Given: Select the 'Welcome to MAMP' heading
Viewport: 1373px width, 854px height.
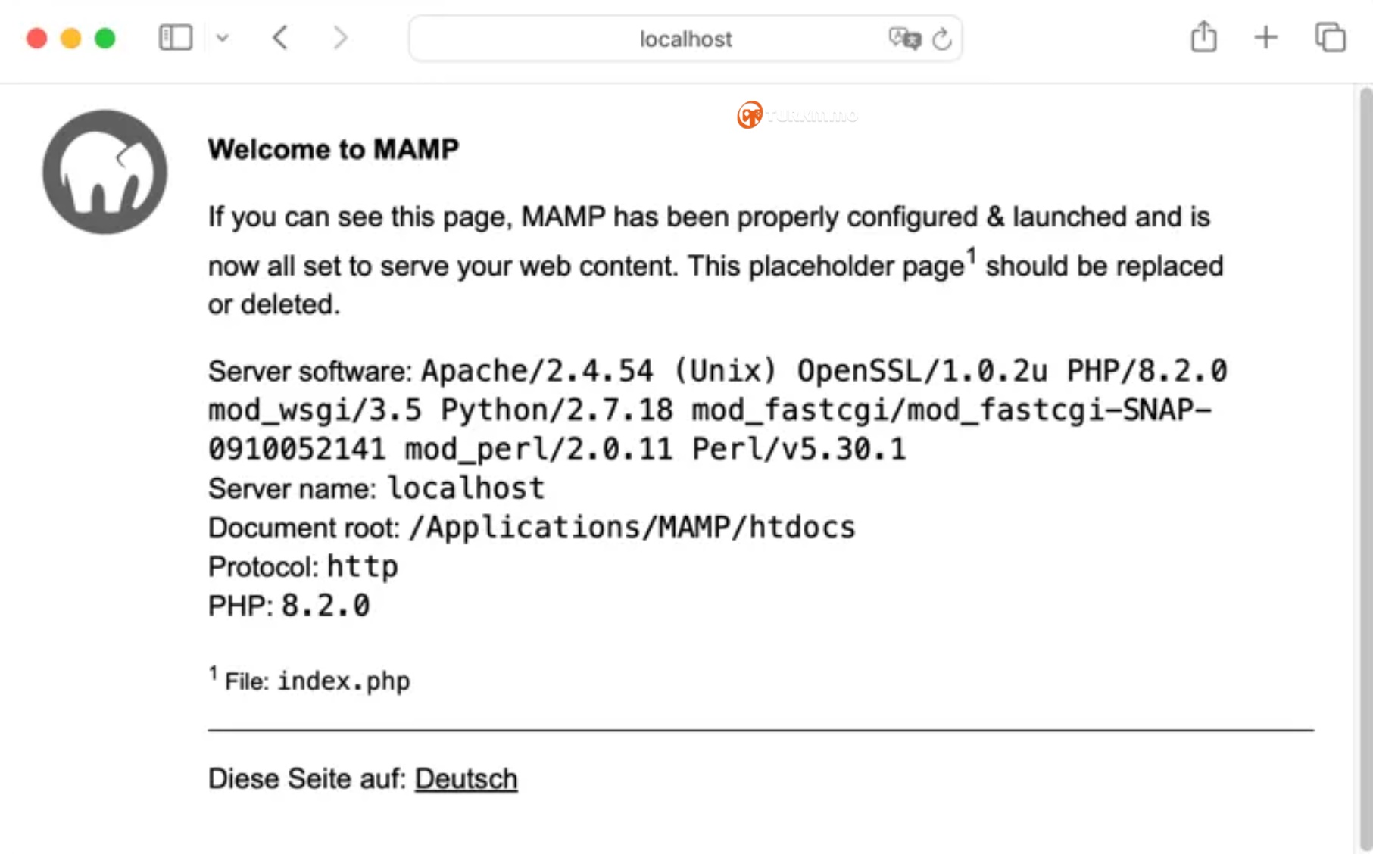Looking at the screenshot, I should point(333,149).
